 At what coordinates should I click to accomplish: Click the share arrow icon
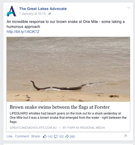[67, 136]
